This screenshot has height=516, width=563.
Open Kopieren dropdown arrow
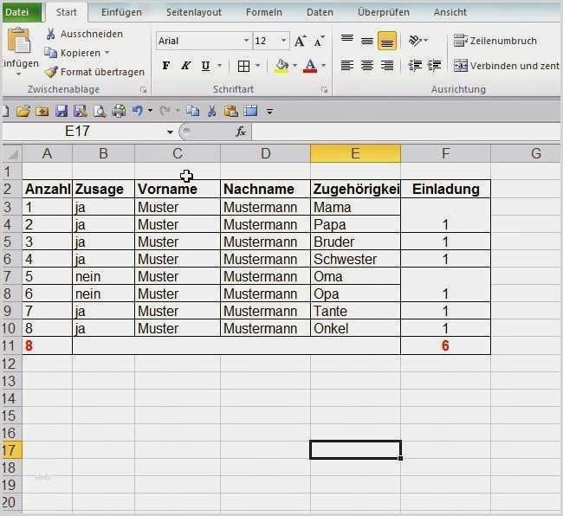tap(107, 53)
